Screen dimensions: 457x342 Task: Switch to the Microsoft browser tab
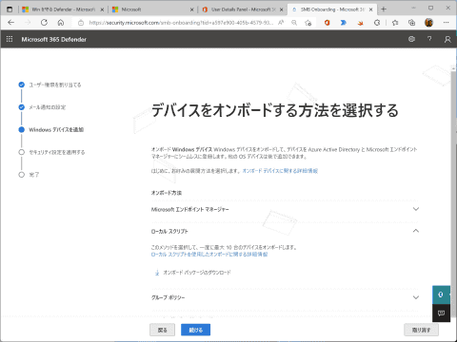point(152,9)
